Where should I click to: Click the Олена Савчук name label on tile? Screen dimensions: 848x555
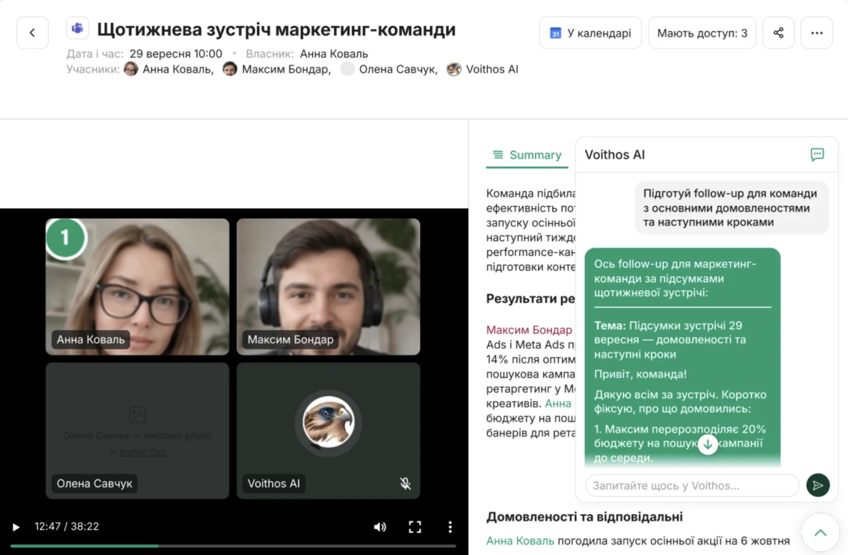click(x=94, y=483)
